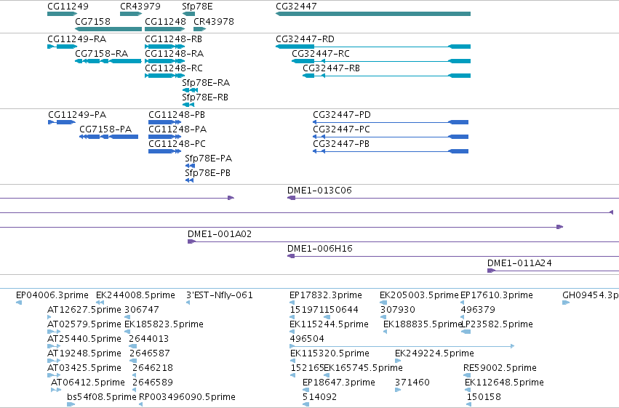This screenshot has width=619, height=408.
Task: Select EST label EK165745.5prime
Action: [x=363, y=368]
